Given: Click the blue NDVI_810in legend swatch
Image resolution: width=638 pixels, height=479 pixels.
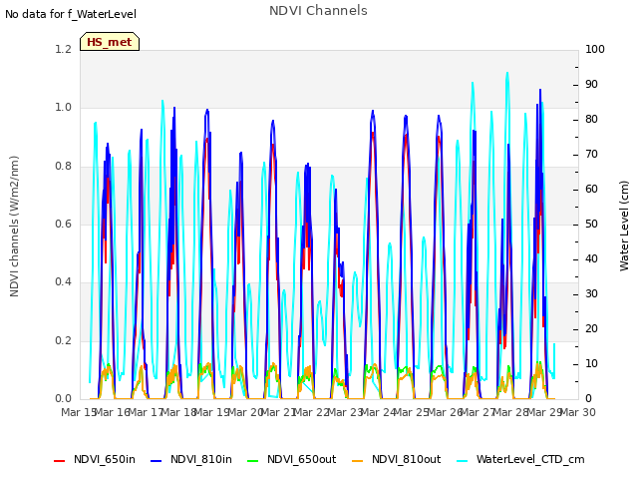Looking at the screenshot, I should coord(157,461).
